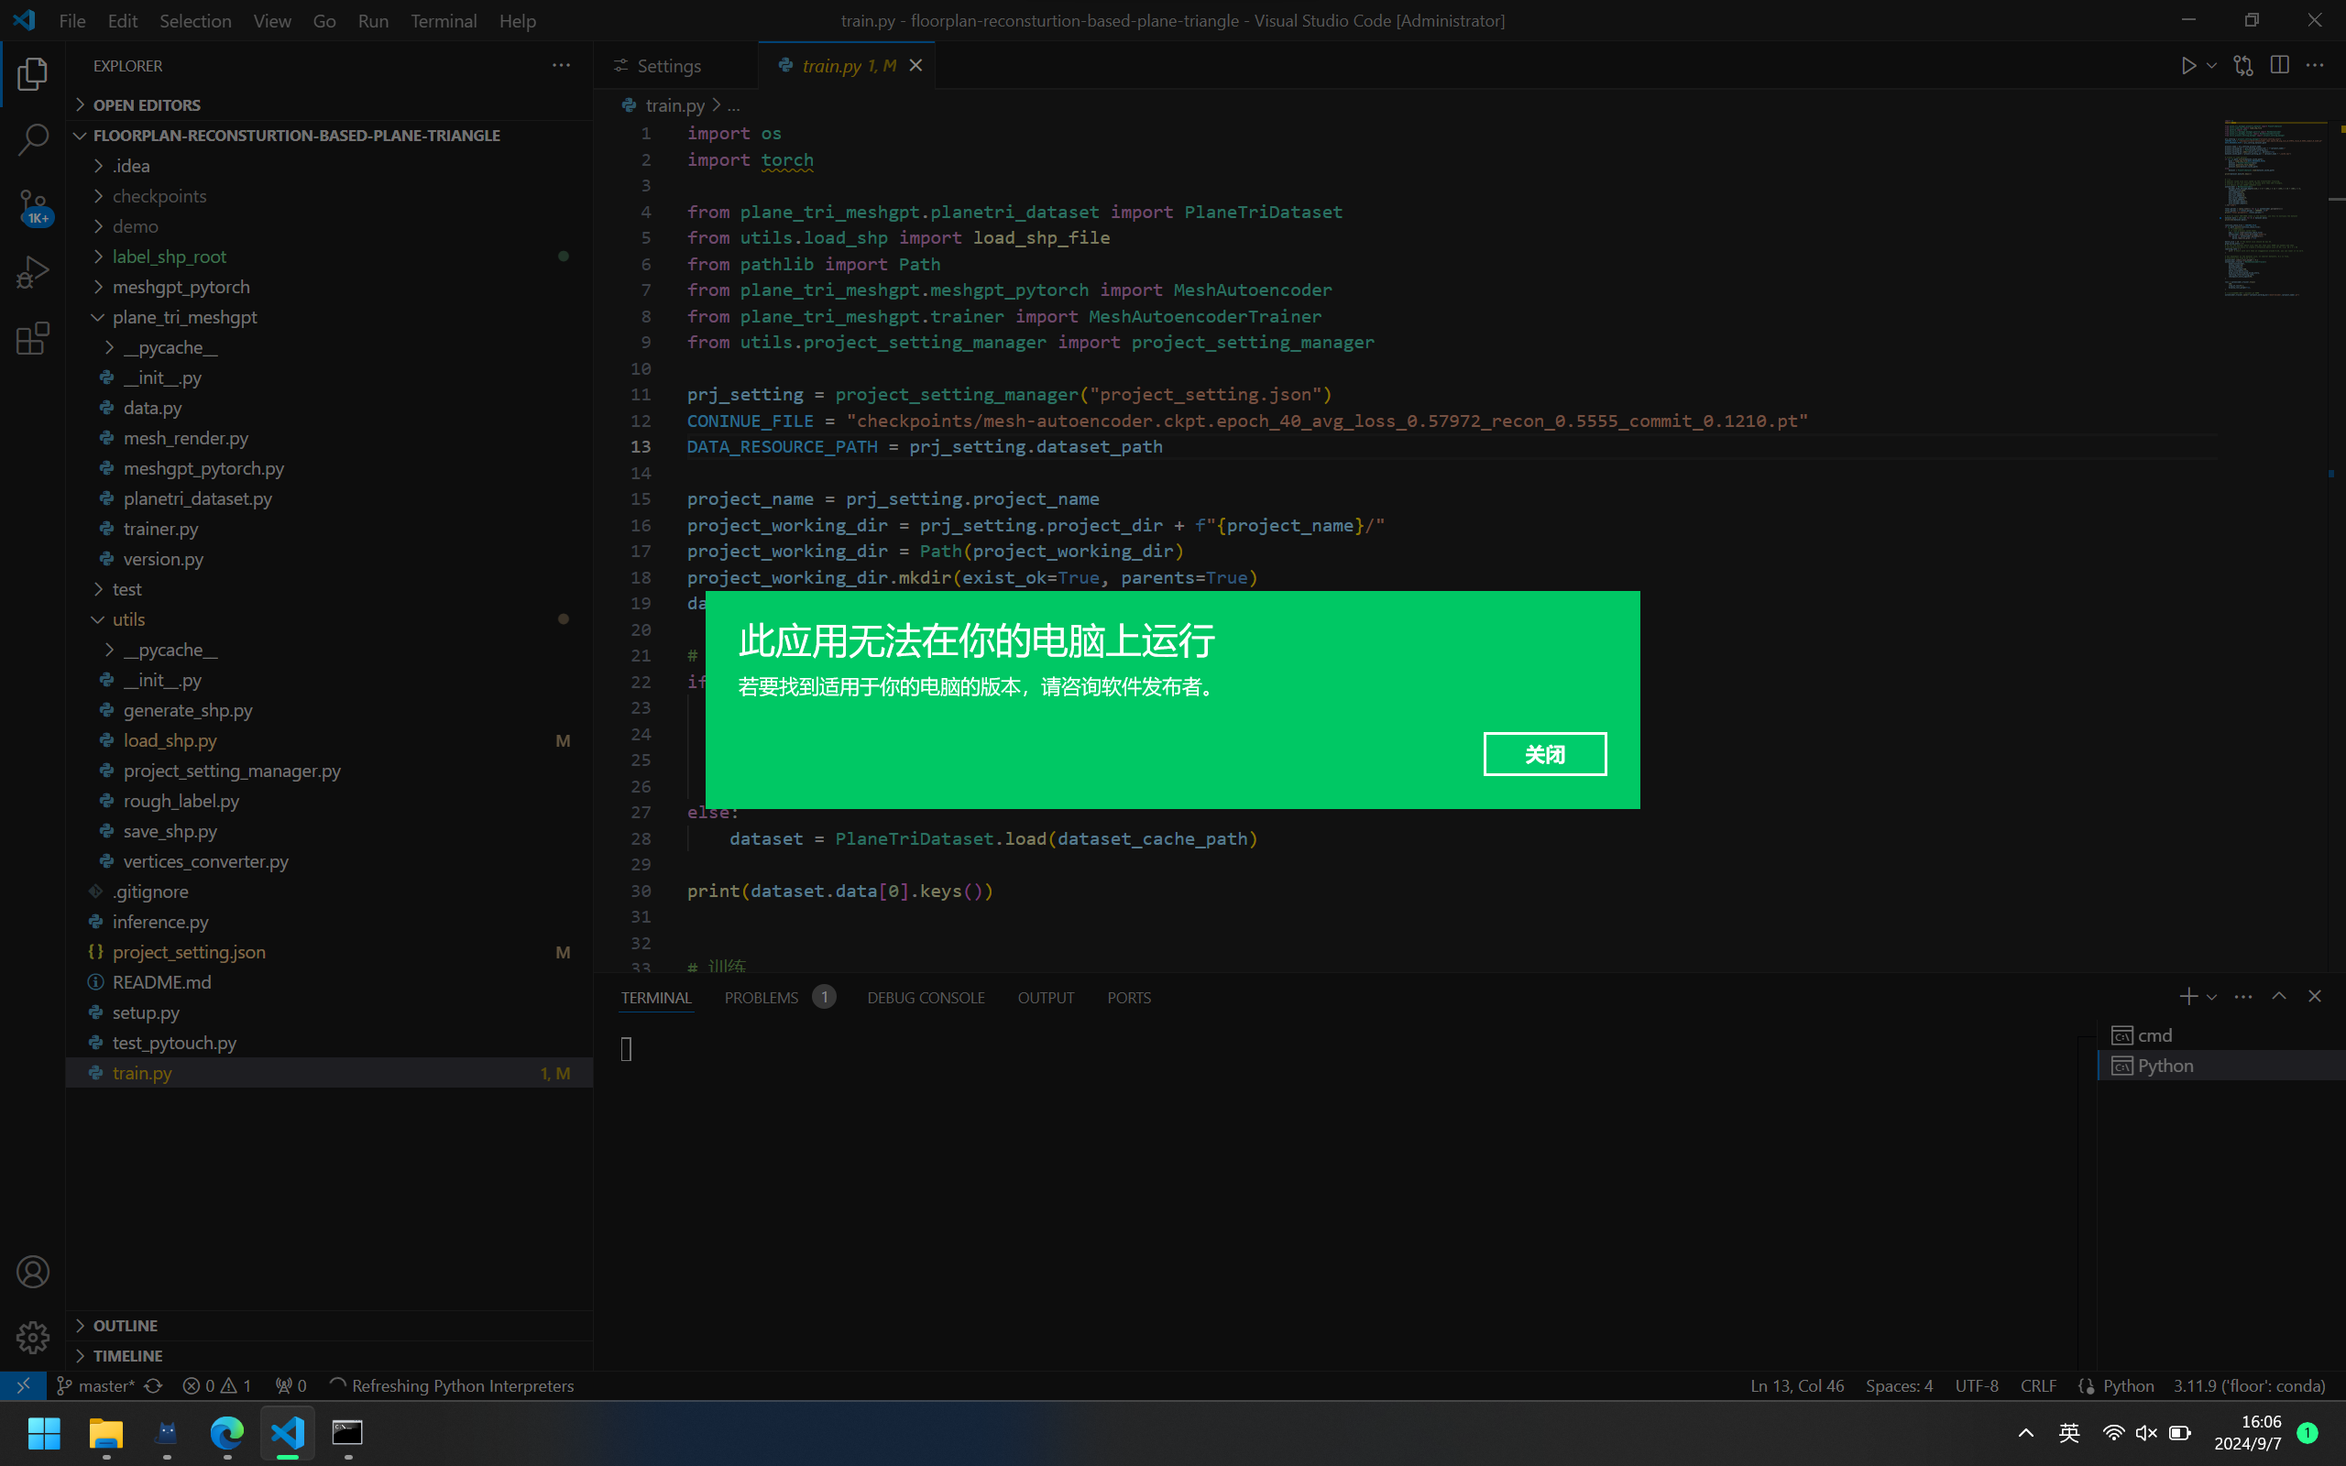Click Spaces: 4 indentation setting

pos(1898,1385)
